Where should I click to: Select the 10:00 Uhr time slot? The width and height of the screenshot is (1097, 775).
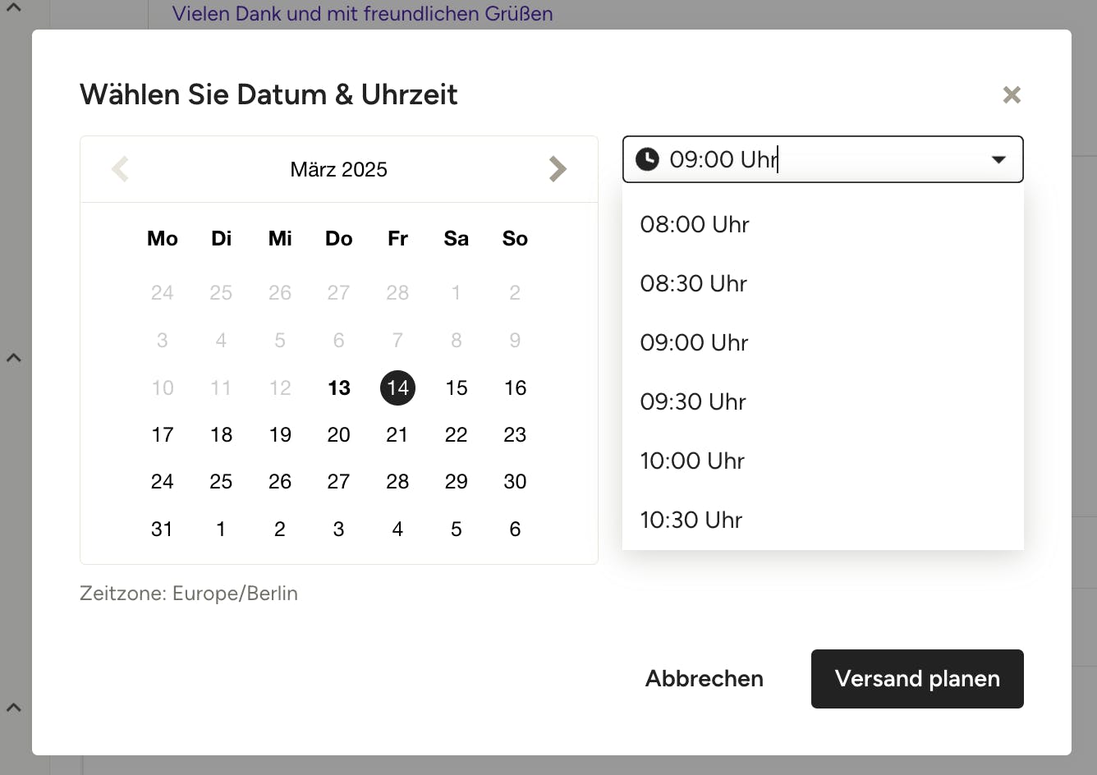[692, 461]
